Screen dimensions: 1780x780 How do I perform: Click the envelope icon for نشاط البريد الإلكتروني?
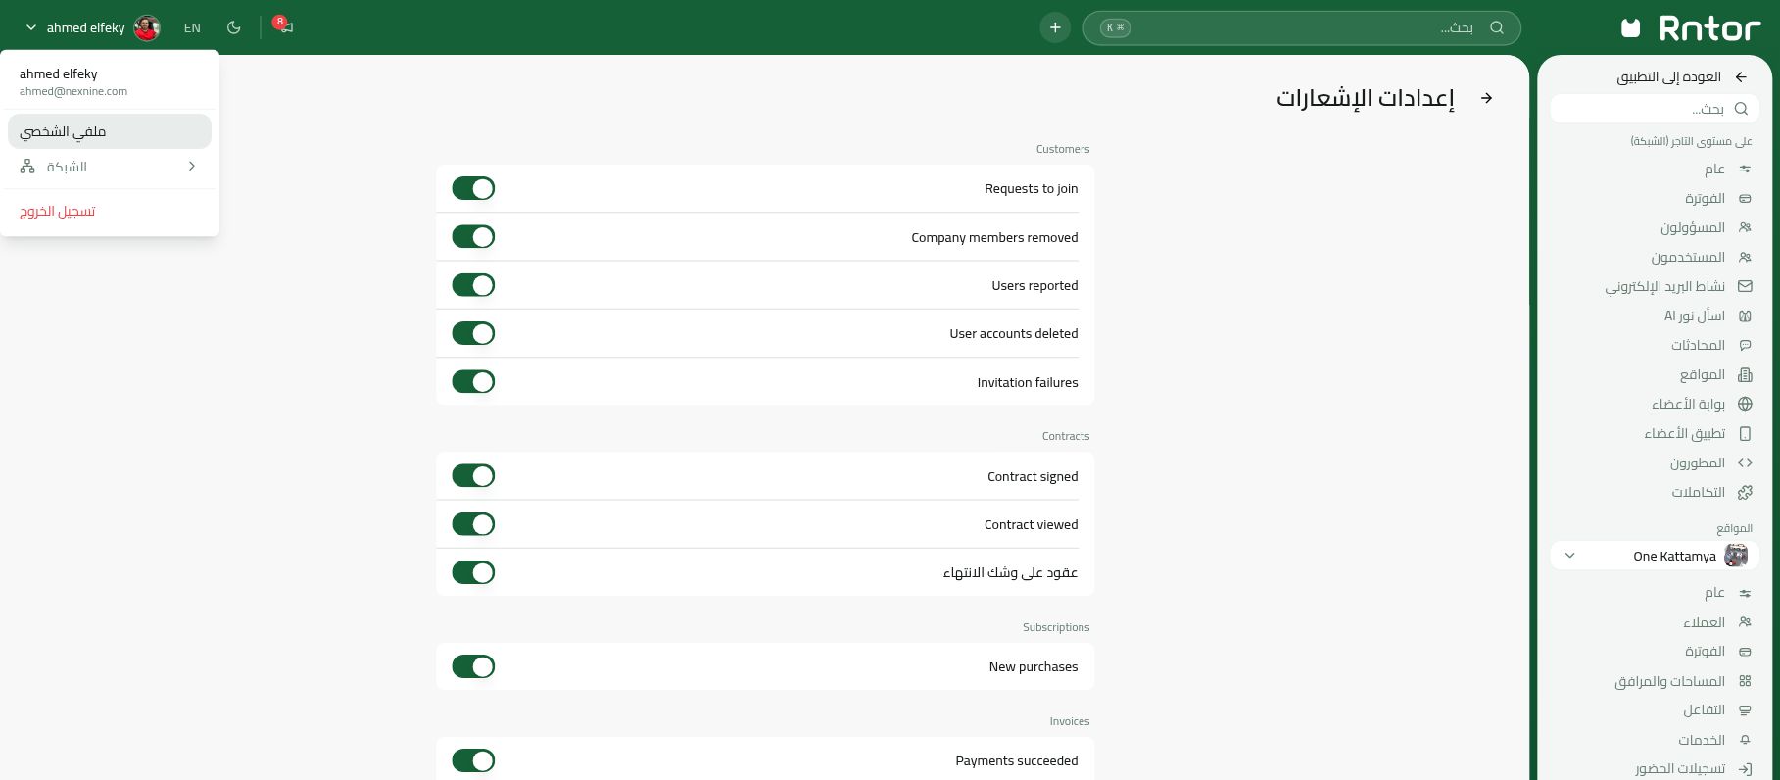(x=1745, y=286)
